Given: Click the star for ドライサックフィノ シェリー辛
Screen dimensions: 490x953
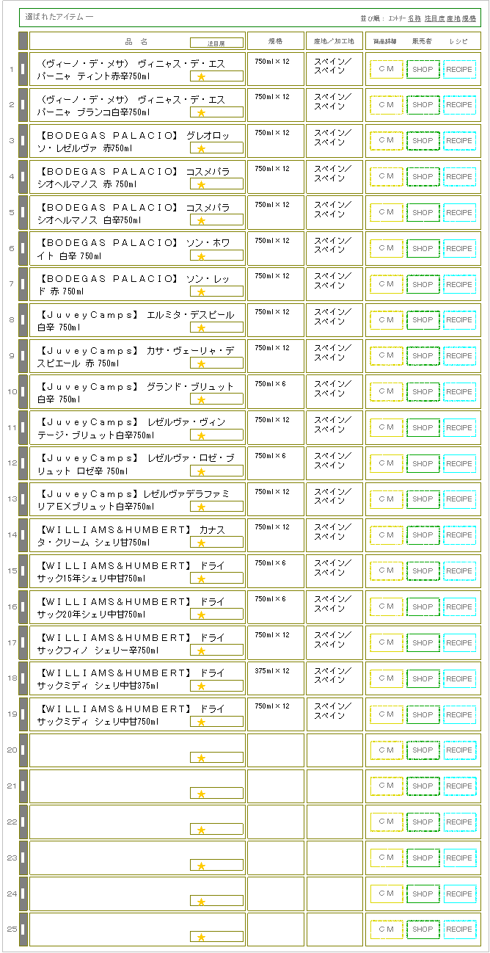Looking at the screenshot, I should point(201,651).
